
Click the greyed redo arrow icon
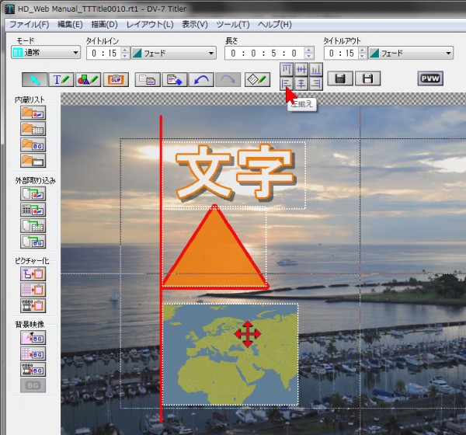pyautogui.click(x=228, y=79)
